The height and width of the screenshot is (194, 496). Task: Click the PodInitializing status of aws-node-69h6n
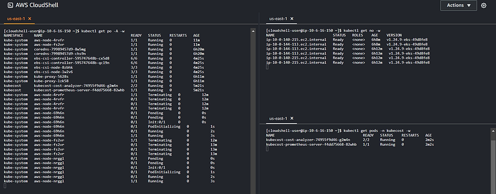164,127
